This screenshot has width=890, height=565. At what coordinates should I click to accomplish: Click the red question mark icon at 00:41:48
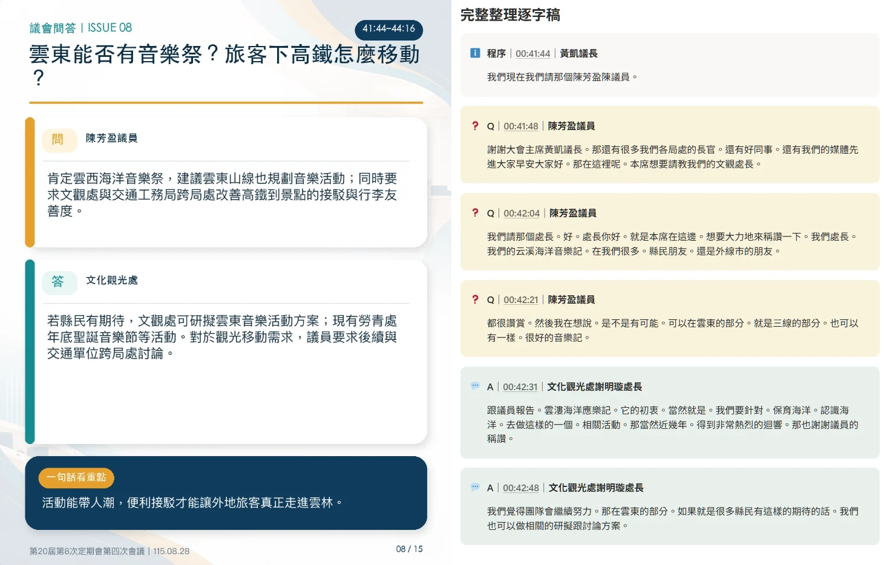(475, 126)
